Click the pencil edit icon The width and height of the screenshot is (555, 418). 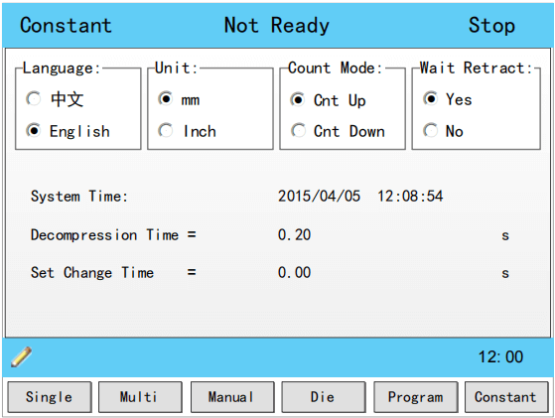[21, 356]
